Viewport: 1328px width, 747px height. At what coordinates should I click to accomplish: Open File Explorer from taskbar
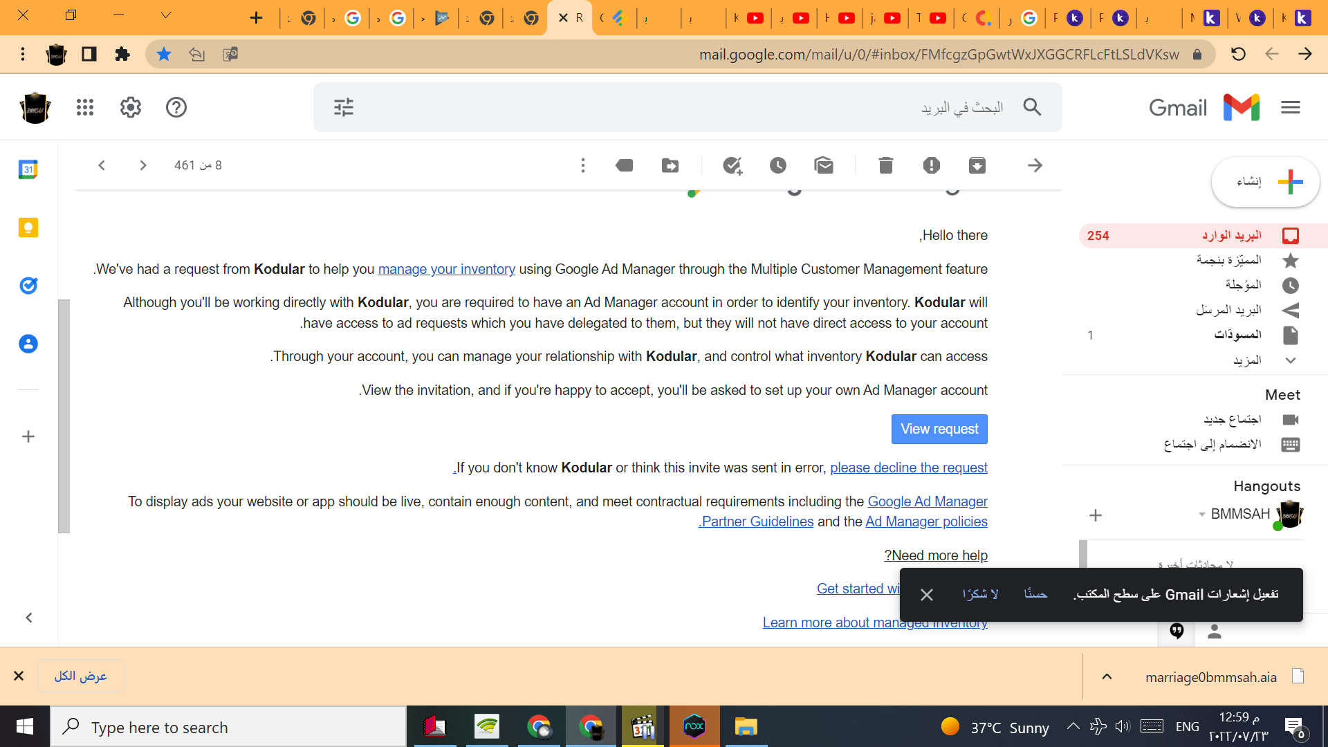click(x=746, y=727)
